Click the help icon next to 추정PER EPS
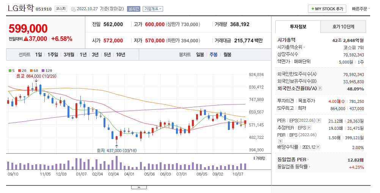 (x=309, y=128)
